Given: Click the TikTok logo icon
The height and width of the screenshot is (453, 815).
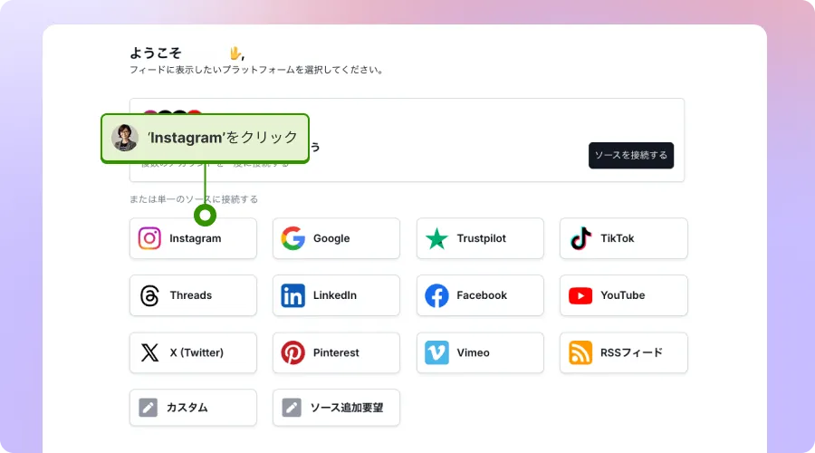Looking at the screenshot, I should click(580, 238).
